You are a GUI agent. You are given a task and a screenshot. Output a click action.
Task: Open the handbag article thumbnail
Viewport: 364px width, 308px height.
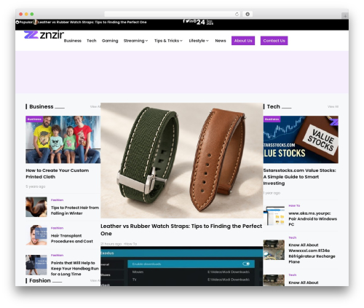[36, 265]
